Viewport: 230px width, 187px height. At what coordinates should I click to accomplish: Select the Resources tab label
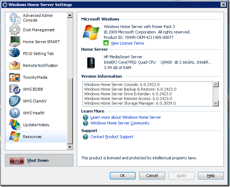pyautogui.click(x=32, y=137)
